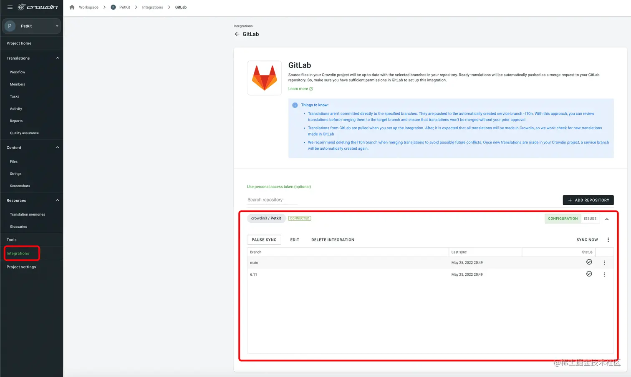Click the crowdin3 / Petkit repository chip
This screenshot has width=631, height=377.
pos(266,219)
